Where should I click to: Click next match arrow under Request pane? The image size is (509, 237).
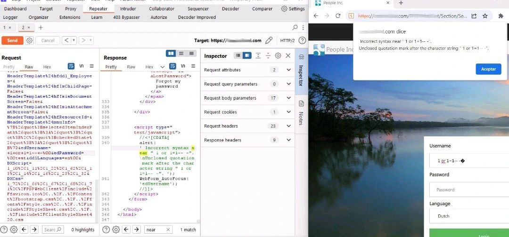(34, 229)
